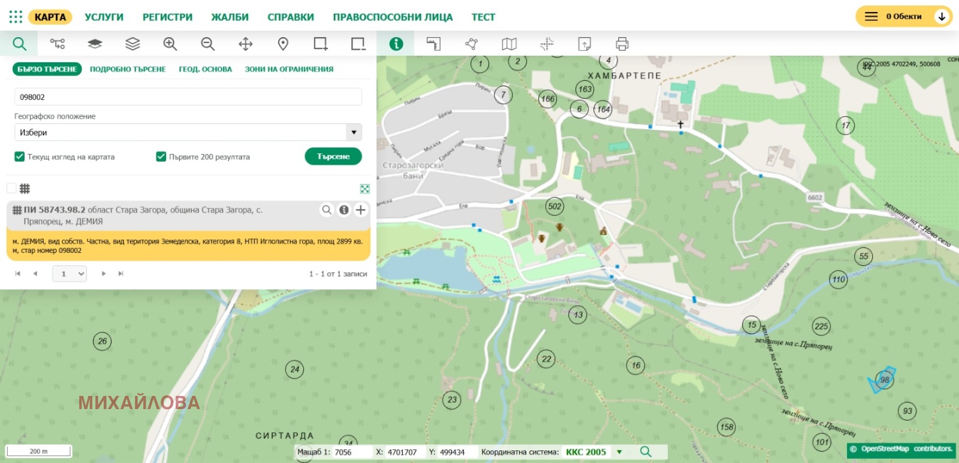
Task: Switch to 'ПОДРОБНО ТЪРСЕНЕ' tab
Action: click(128, 69)
